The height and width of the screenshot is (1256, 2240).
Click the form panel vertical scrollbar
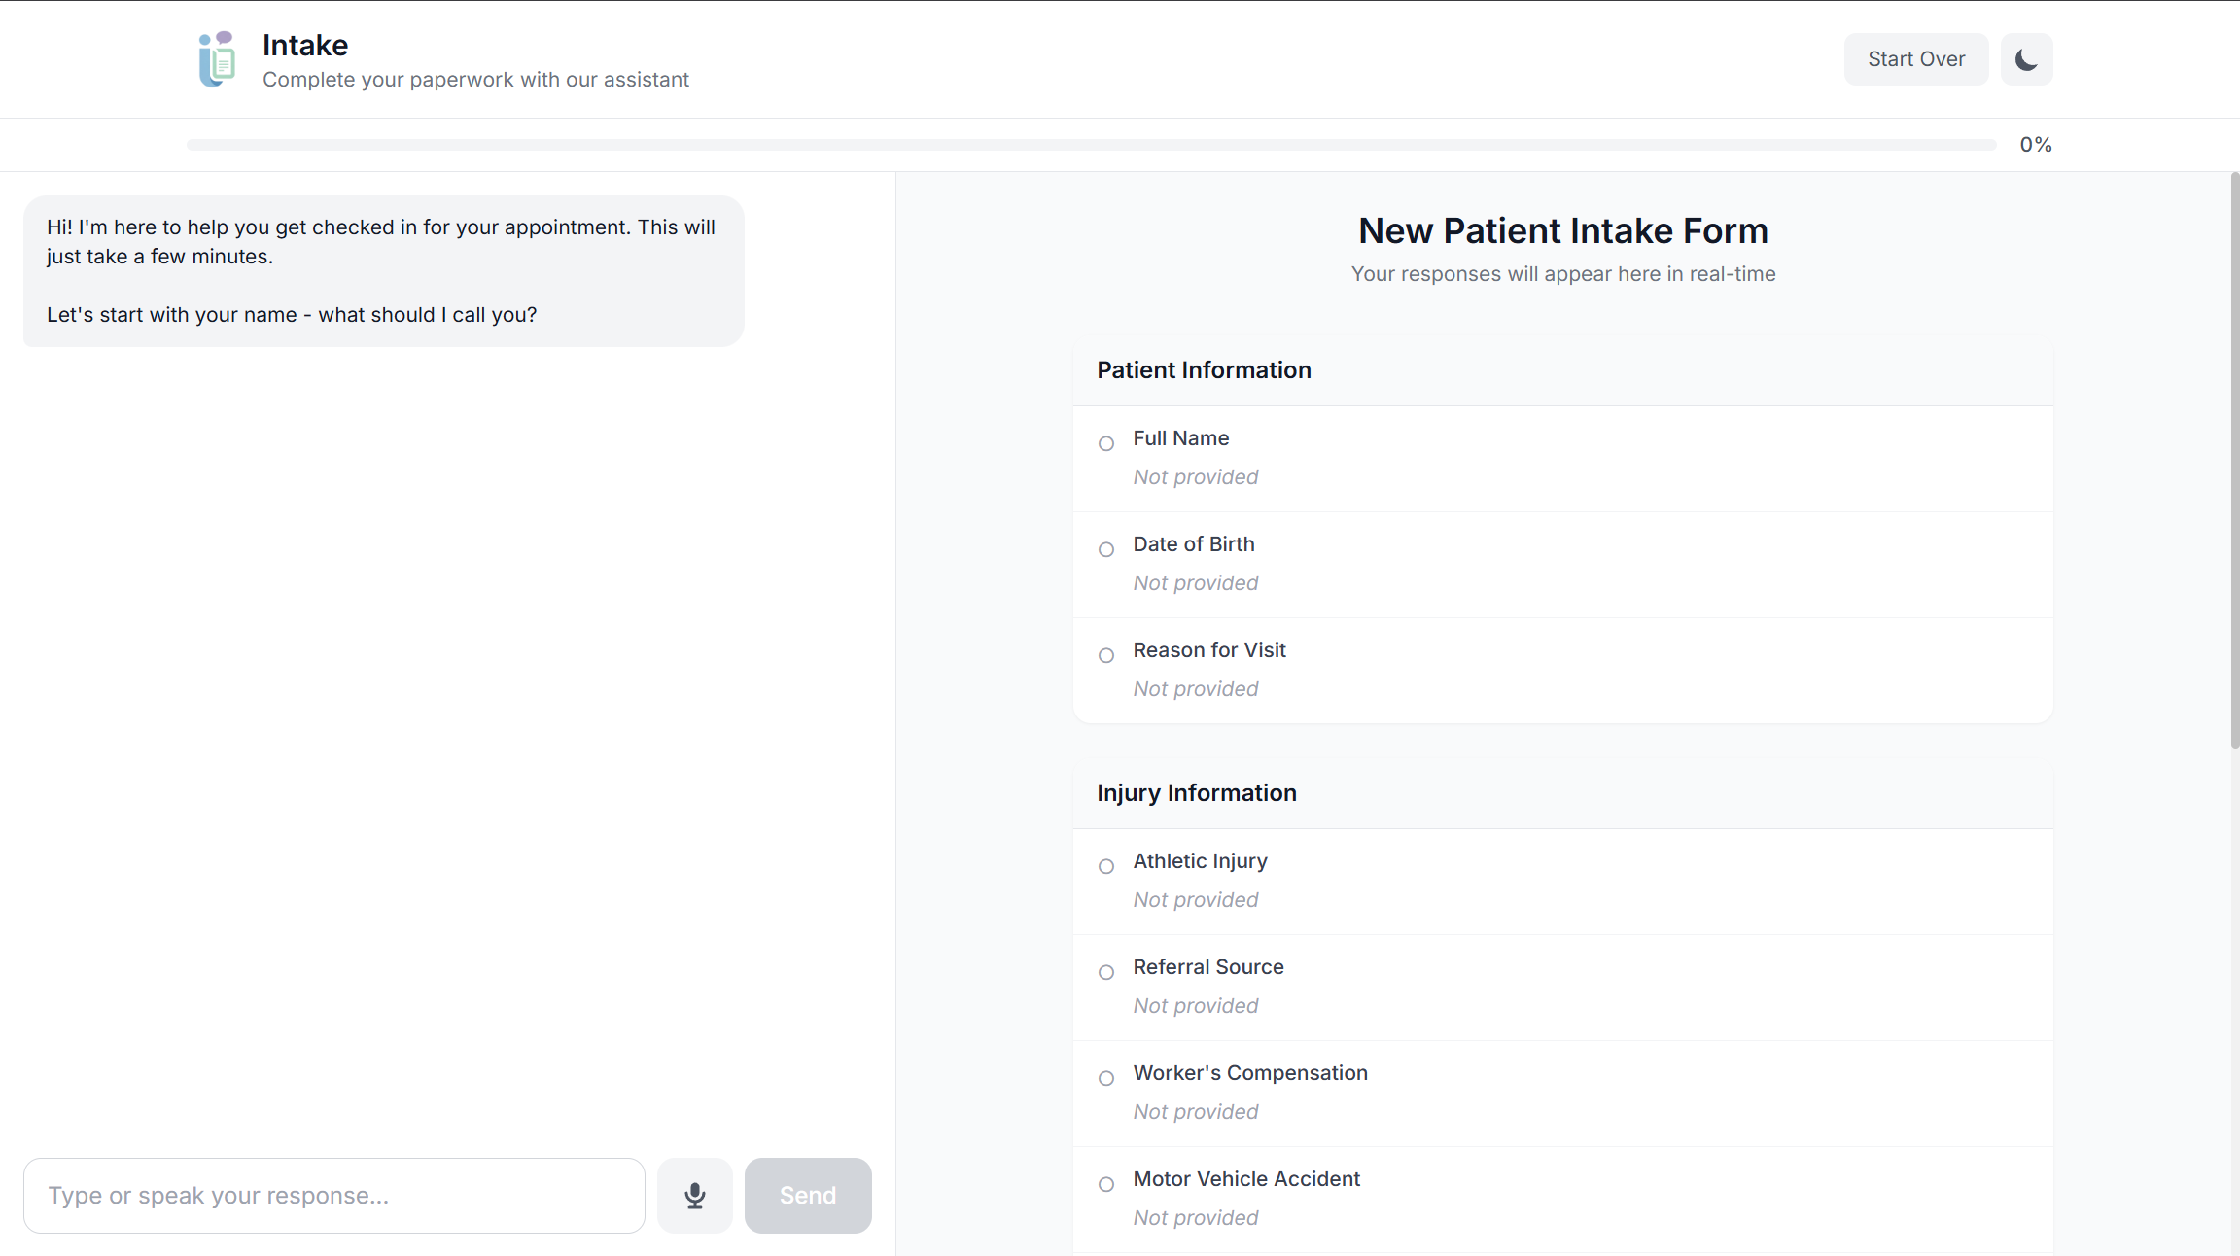[2234, 462]
